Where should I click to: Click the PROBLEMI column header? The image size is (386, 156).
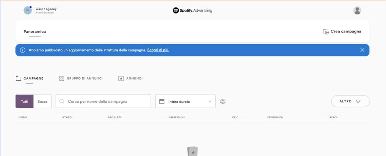(115, 117)
